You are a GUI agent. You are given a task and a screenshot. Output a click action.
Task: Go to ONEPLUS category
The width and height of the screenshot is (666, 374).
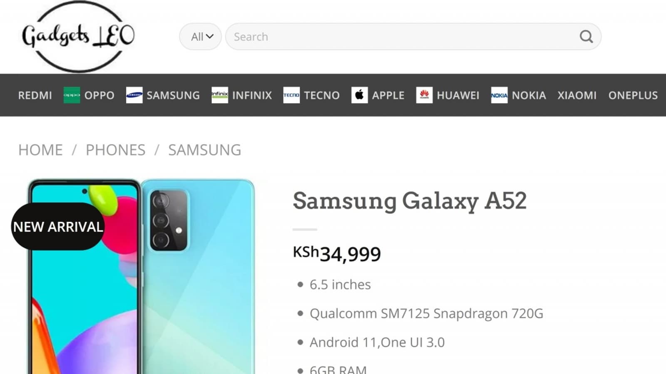tap(633, 95)
